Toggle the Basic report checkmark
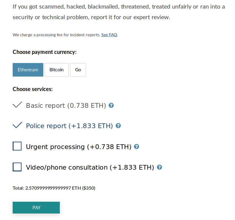Image resolution: width=235 pixels, height=220 pixels. tap(17, 105)
